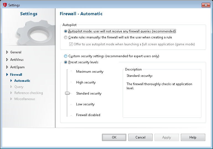
Task: Toggle the game mode autopilot offer checkbox
Action: (71, 44)
